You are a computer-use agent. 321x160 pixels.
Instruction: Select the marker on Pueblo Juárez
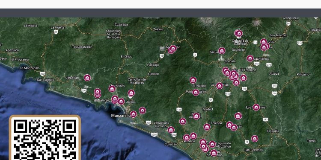(196, 92)
